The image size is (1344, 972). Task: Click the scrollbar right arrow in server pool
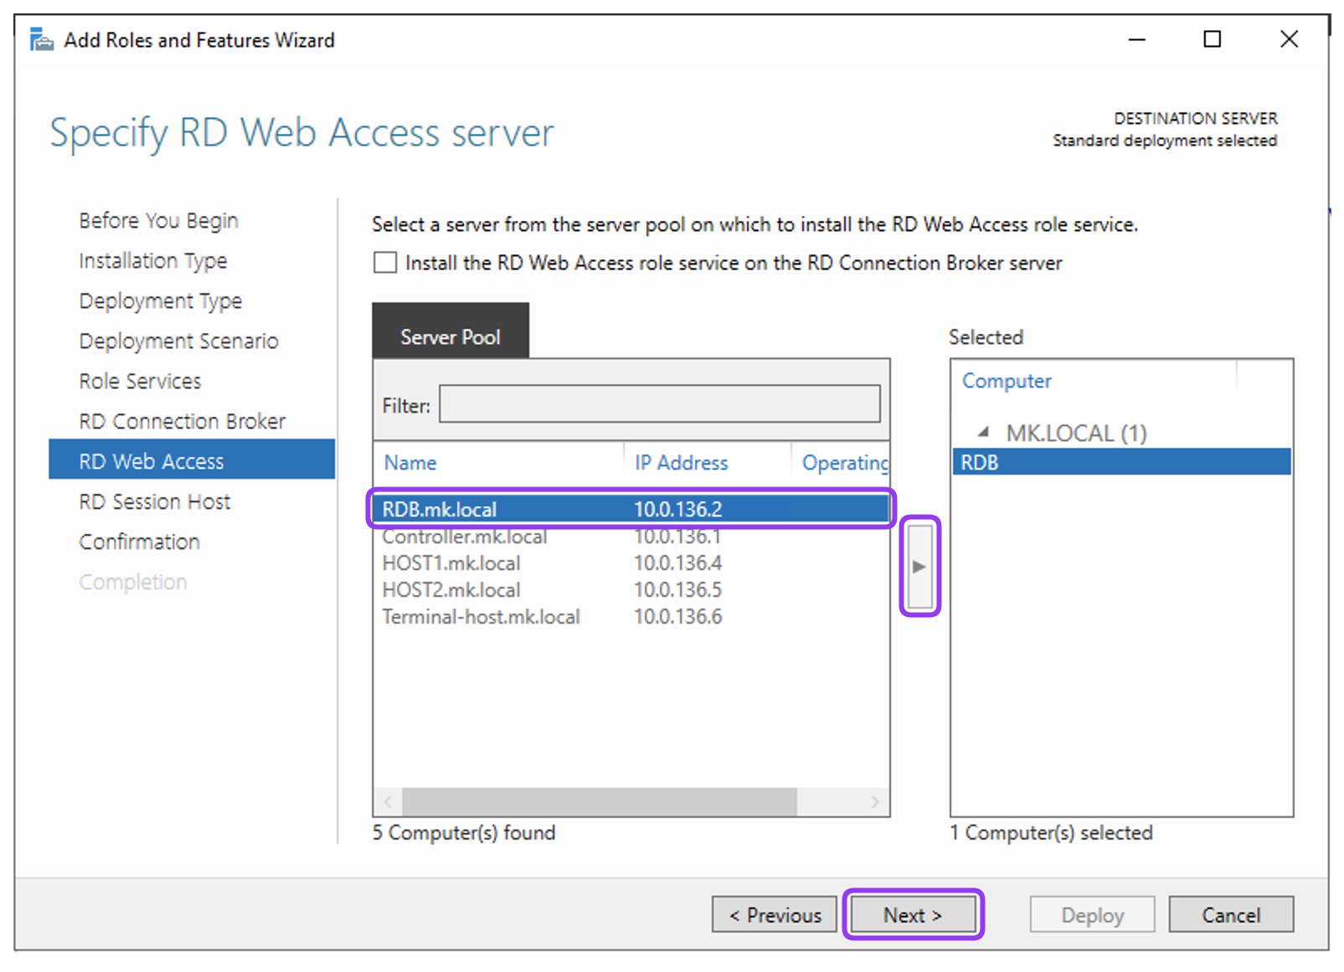pos(875,801)
